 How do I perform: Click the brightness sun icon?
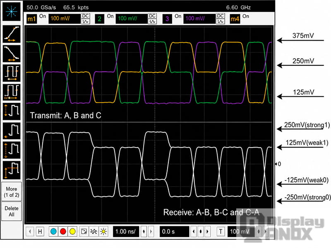103,231
